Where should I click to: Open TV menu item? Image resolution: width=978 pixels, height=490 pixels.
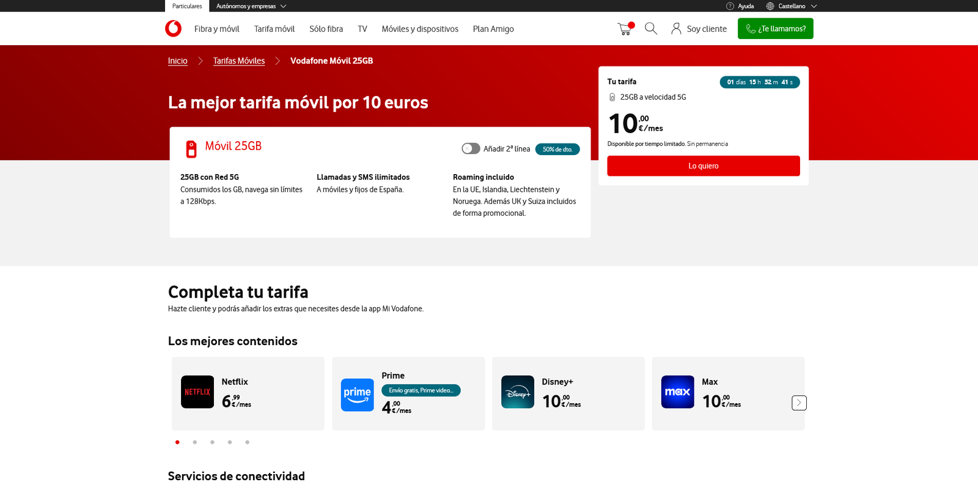click(x=362, y=29)
